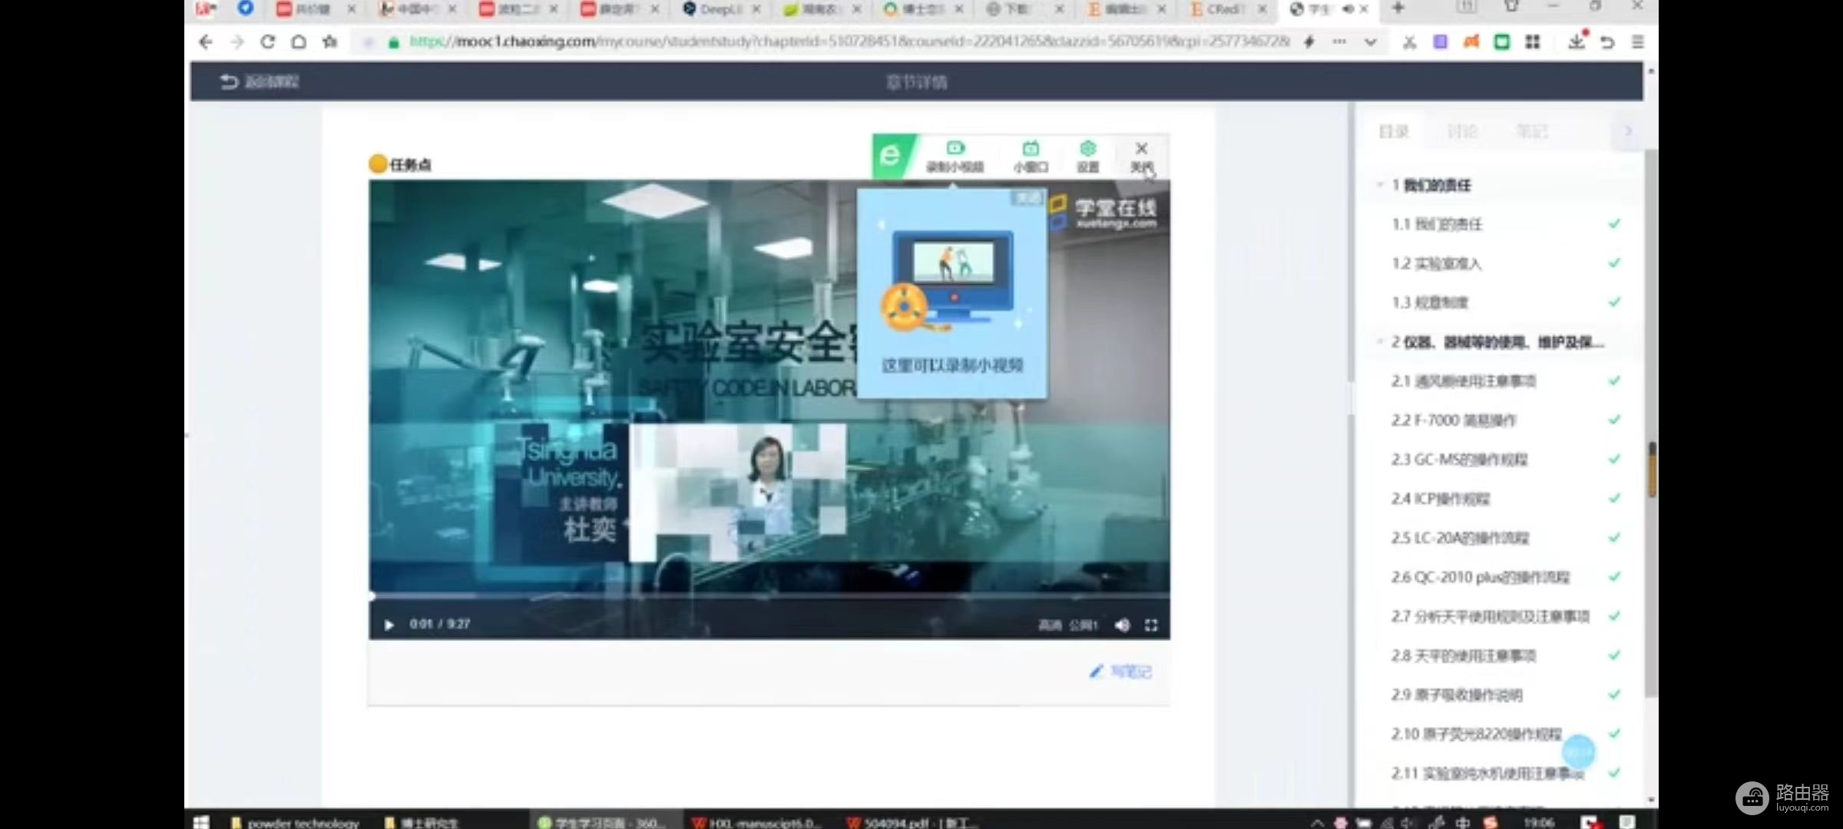This screenshot has height=829, width=1843.
Task: Show hidden system tray icons chevron
Action: pos(1317,822)
